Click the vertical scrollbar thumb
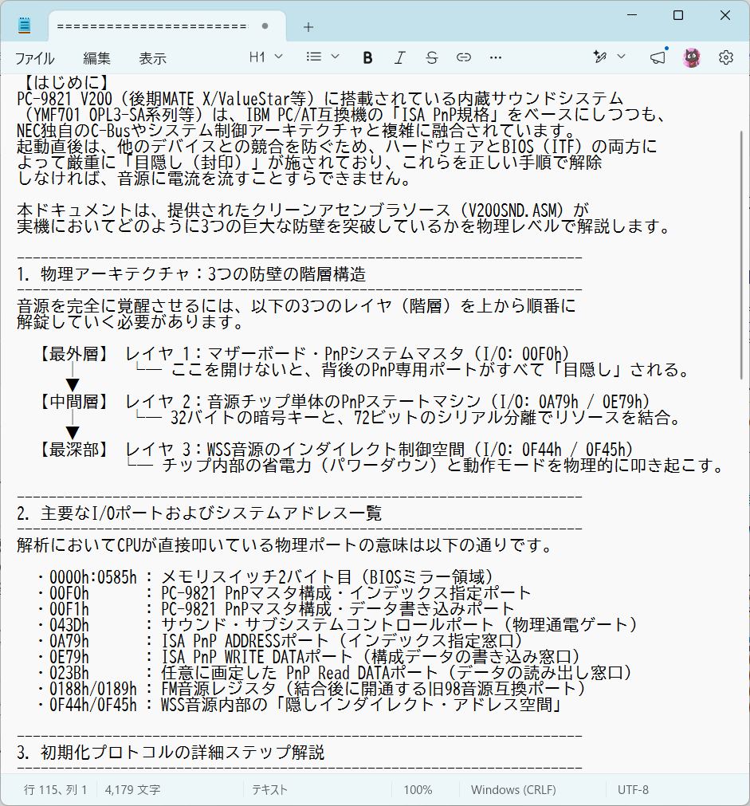Image resolution: width=750 pixels, height=806 pixels. [x=741, y=255]
